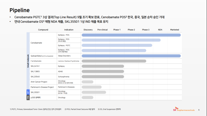207x116 pixels.
Task: Click the Sleep Disorders indication cell
Action: (x=64, y=56)
